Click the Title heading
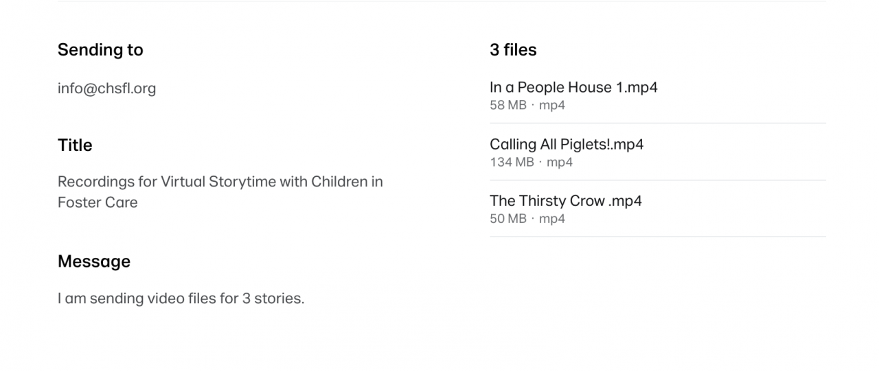This screenshot has width=879, height=371. point(75,145)
